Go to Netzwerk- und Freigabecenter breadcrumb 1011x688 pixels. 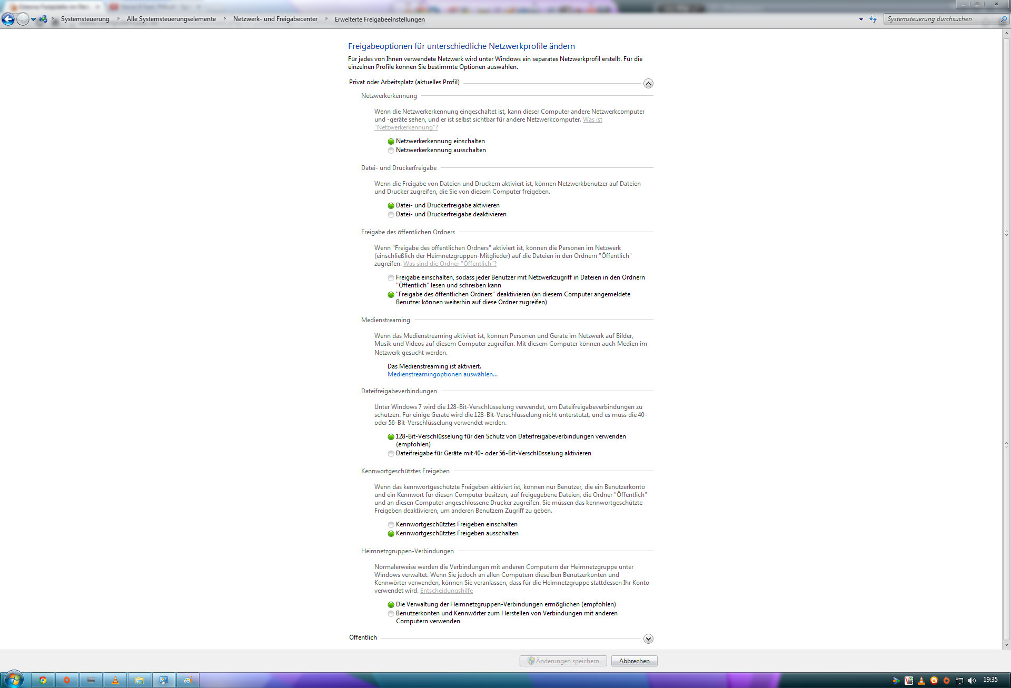275,19
